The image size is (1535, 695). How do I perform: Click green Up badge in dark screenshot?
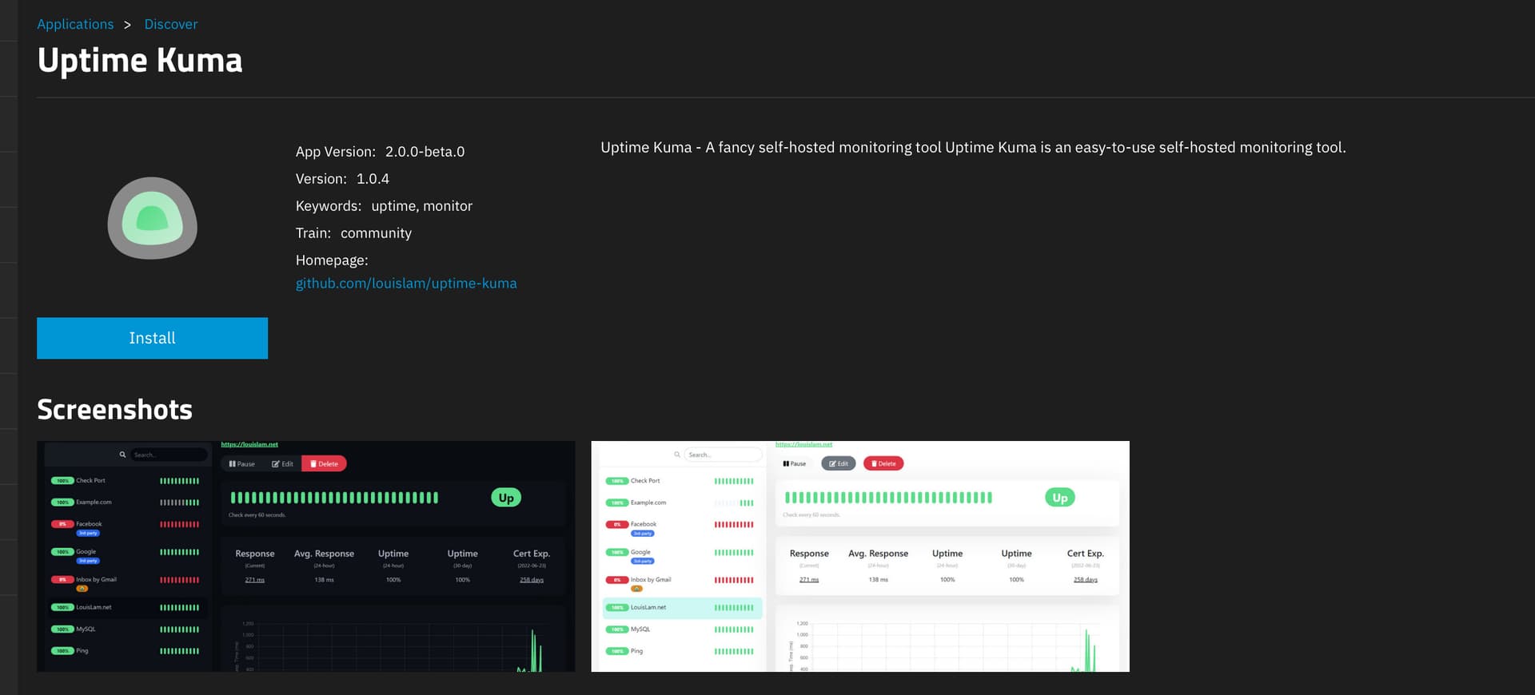[x=506, y=498]
